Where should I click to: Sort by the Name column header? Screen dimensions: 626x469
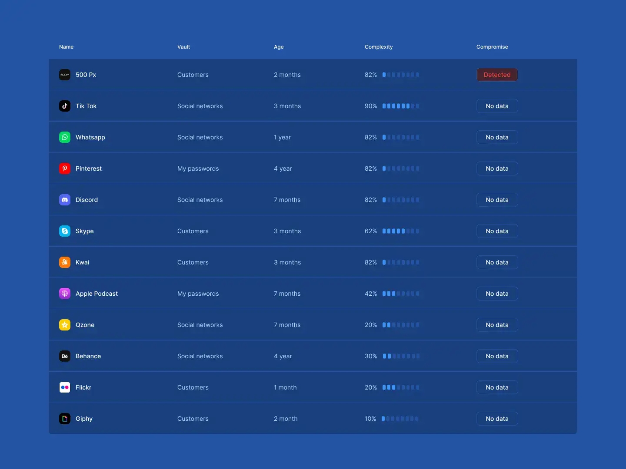point(66,47)
